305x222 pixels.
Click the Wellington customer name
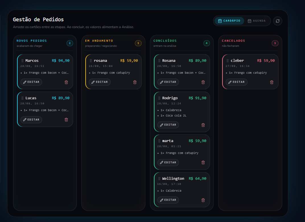coord(173,179)
